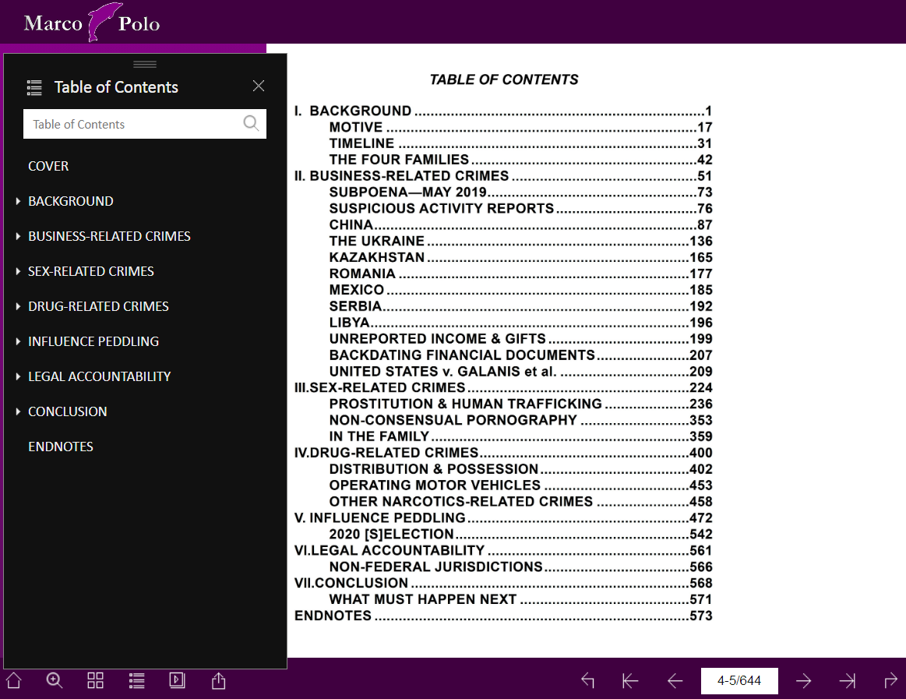The height and width of the screenshot is (699, 906).
Task: Click SUSPICIOUS ACTIVITY REPORTS page entry
Action: point(520,208)
